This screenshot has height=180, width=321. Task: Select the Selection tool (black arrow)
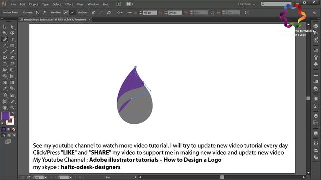pyautogui.click(x=5, y=27)
